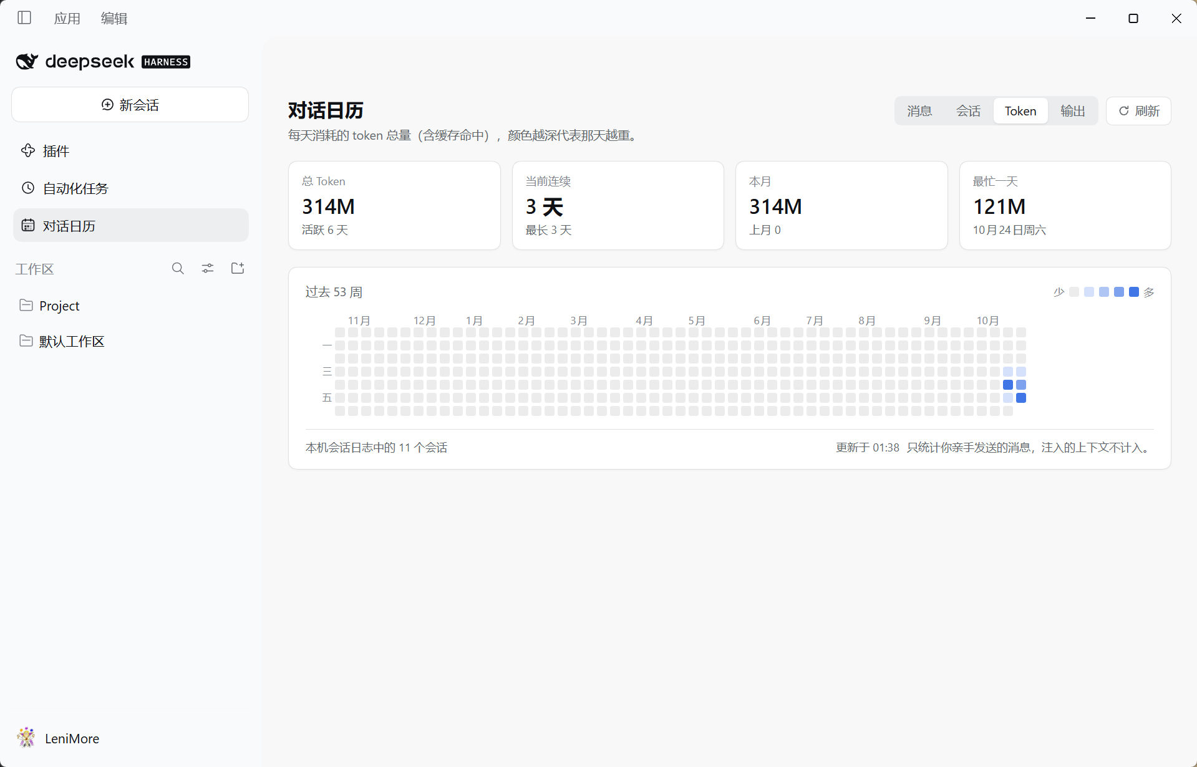
Task: Click darkest blue Friday cell in last column
Action: 1021,398
